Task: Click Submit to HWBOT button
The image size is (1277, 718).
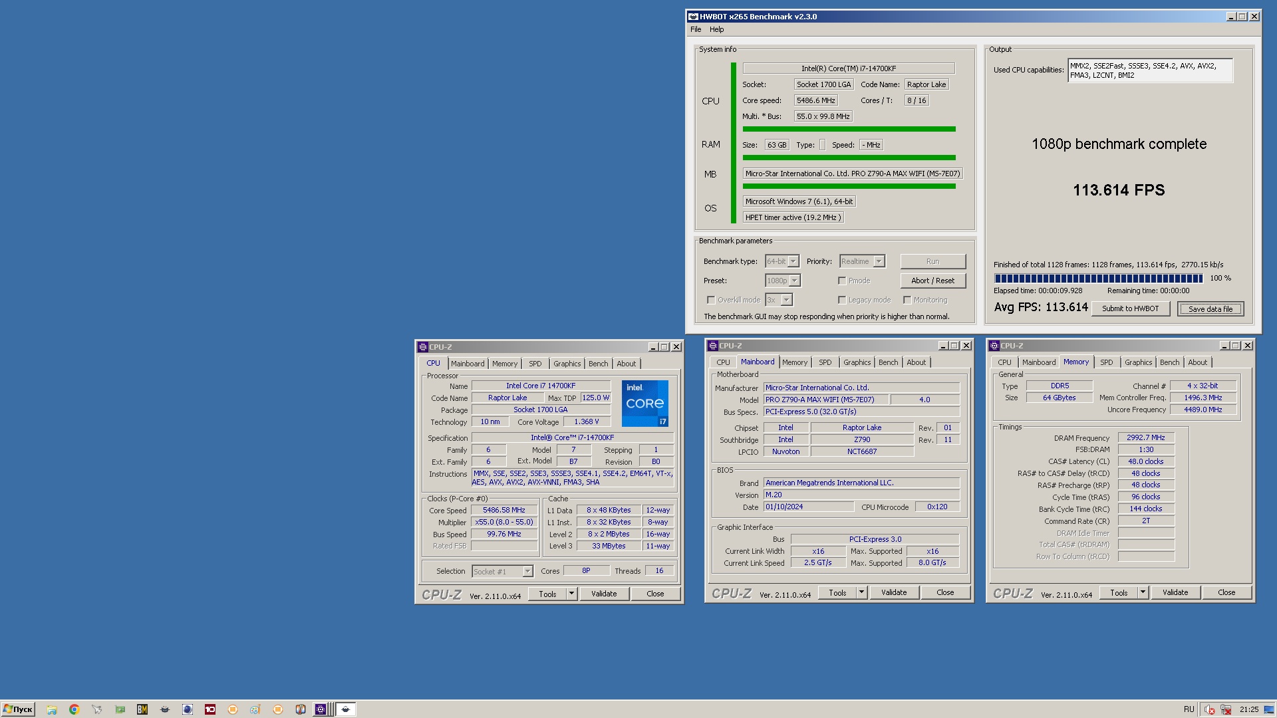Action: (1130, 308)
